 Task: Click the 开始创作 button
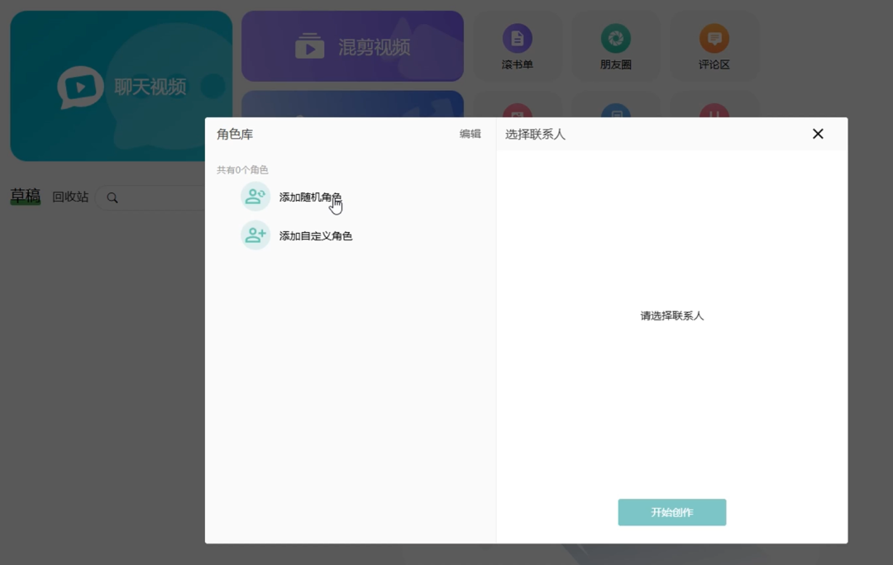[x=672, y=512]
